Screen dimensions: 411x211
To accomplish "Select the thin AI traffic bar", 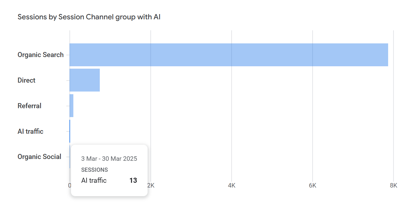I will coord(70,131).
